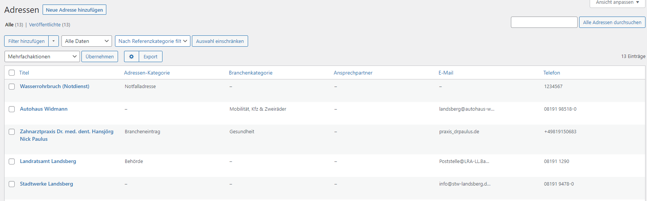
Task: Open the Filter hinzufügen arrow dropdown
Action: pyautogui.click(x=54, y=41)
